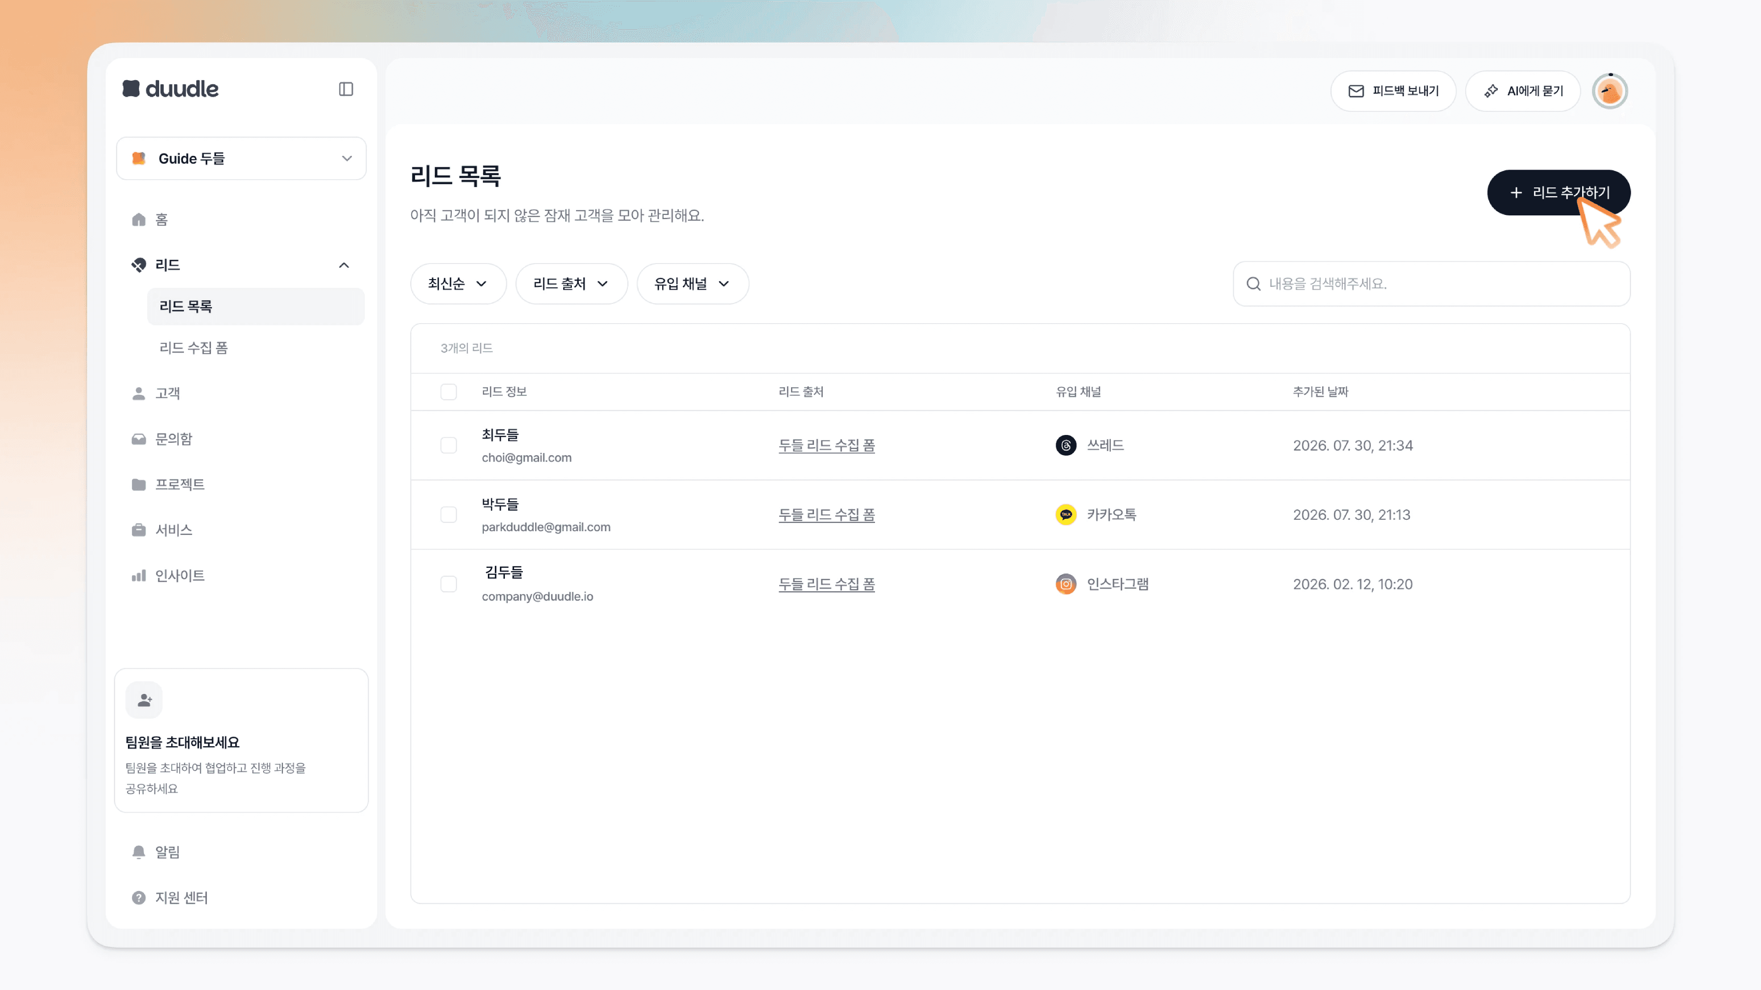Click the 리드 rocket icon
1761x990 pixels.
pos(139,265)
